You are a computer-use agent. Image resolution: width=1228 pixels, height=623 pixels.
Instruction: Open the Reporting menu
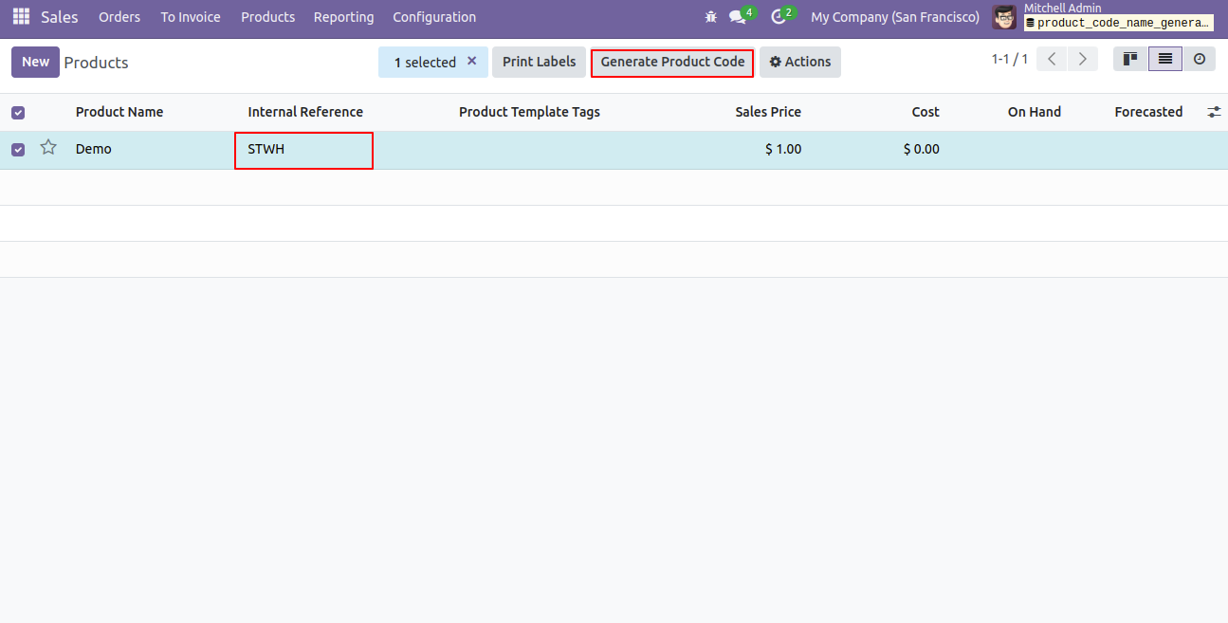[x=343, y=17]
